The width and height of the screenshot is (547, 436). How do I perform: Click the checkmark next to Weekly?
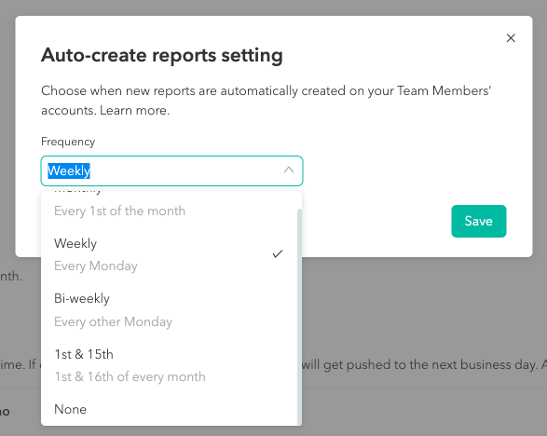tap(278, 254)
